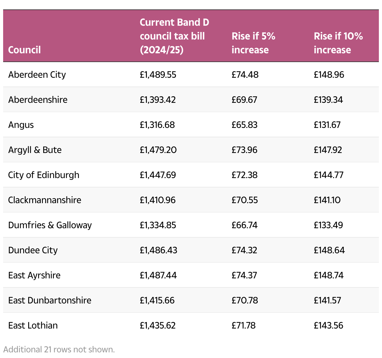Select East Lothian 5% rise £71.78
The width and height of the screenshot is (382, 358).
[244, 325]
